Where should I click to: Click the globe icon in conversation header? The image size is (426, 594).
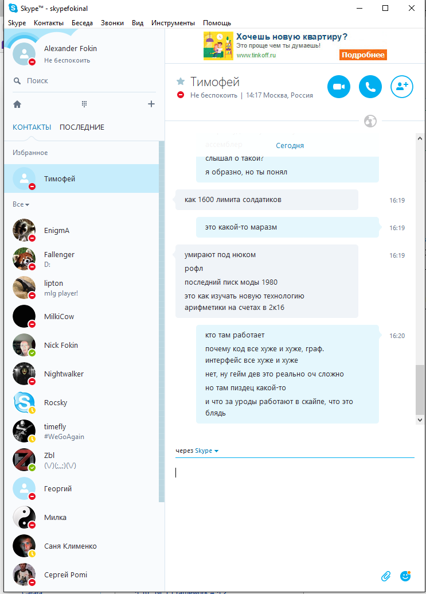[x=370, y=121]
